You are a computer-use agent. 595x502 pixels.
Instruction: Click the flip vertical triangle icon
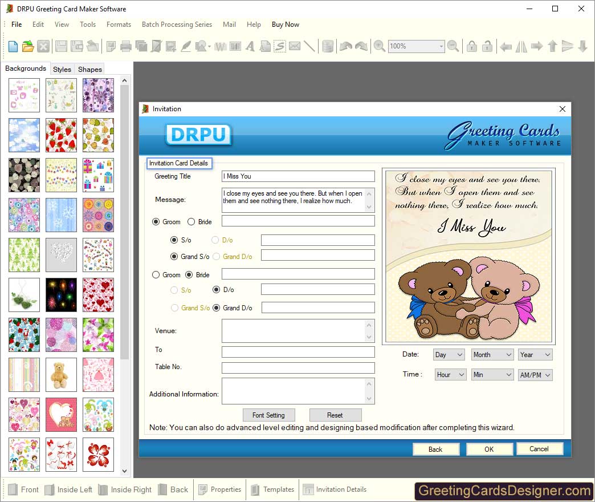tap(567, 46)
